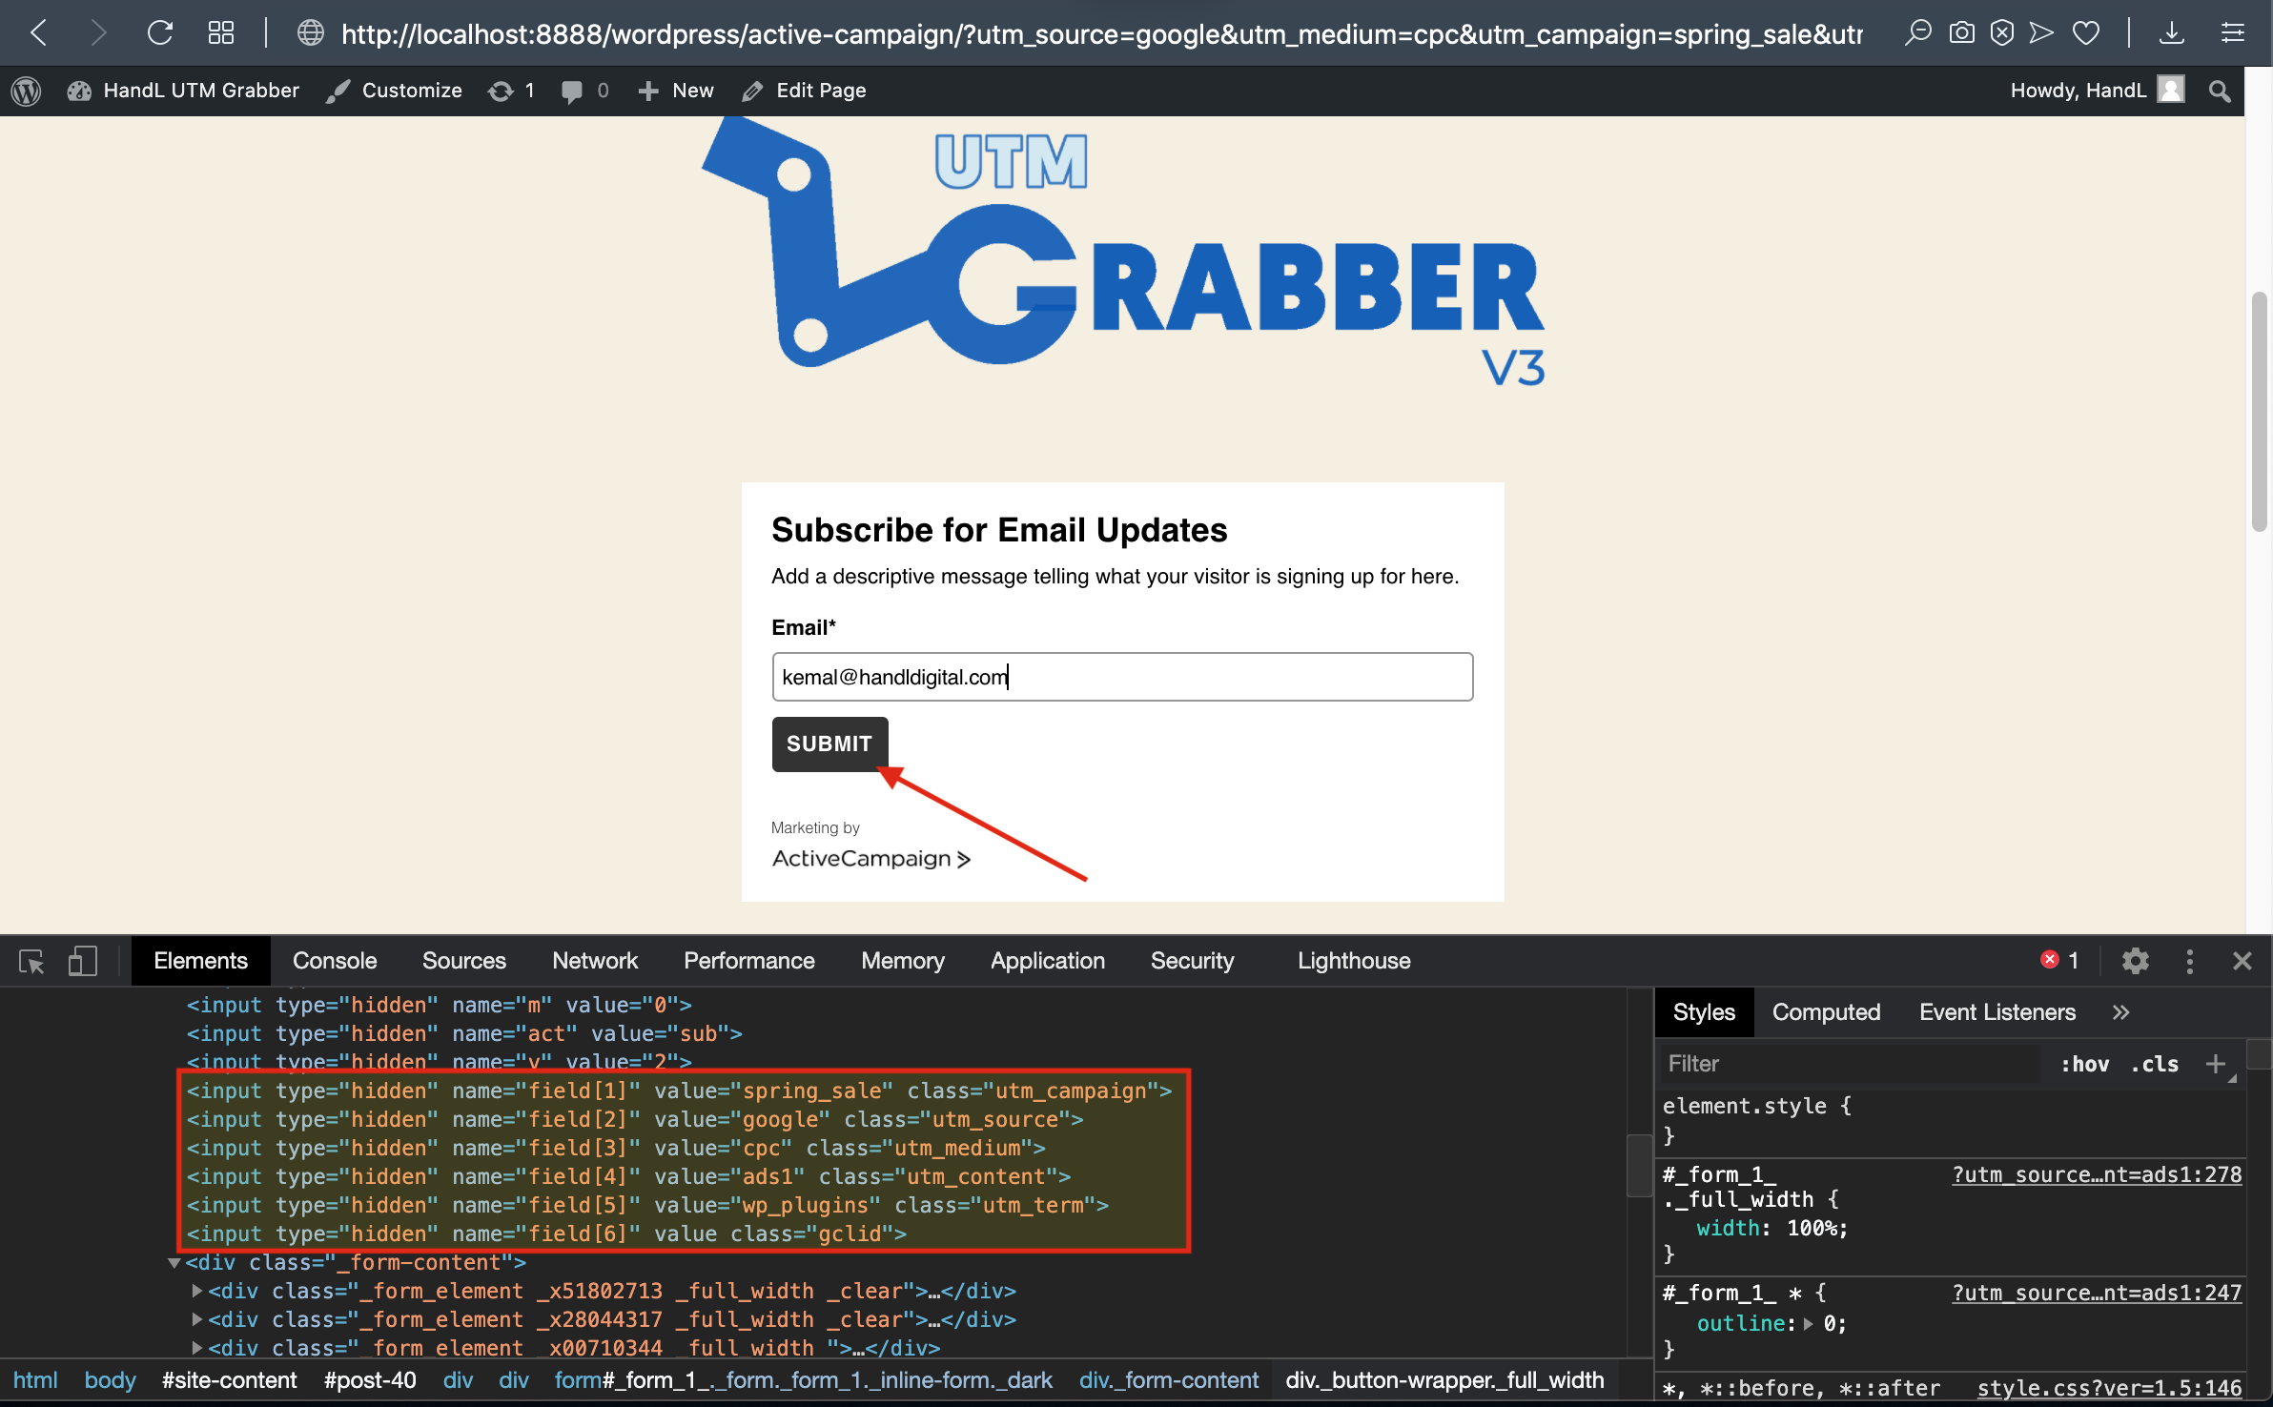2273x1407 pixels.
Task: Click the browser reload icon
Action: coord(160,33)
